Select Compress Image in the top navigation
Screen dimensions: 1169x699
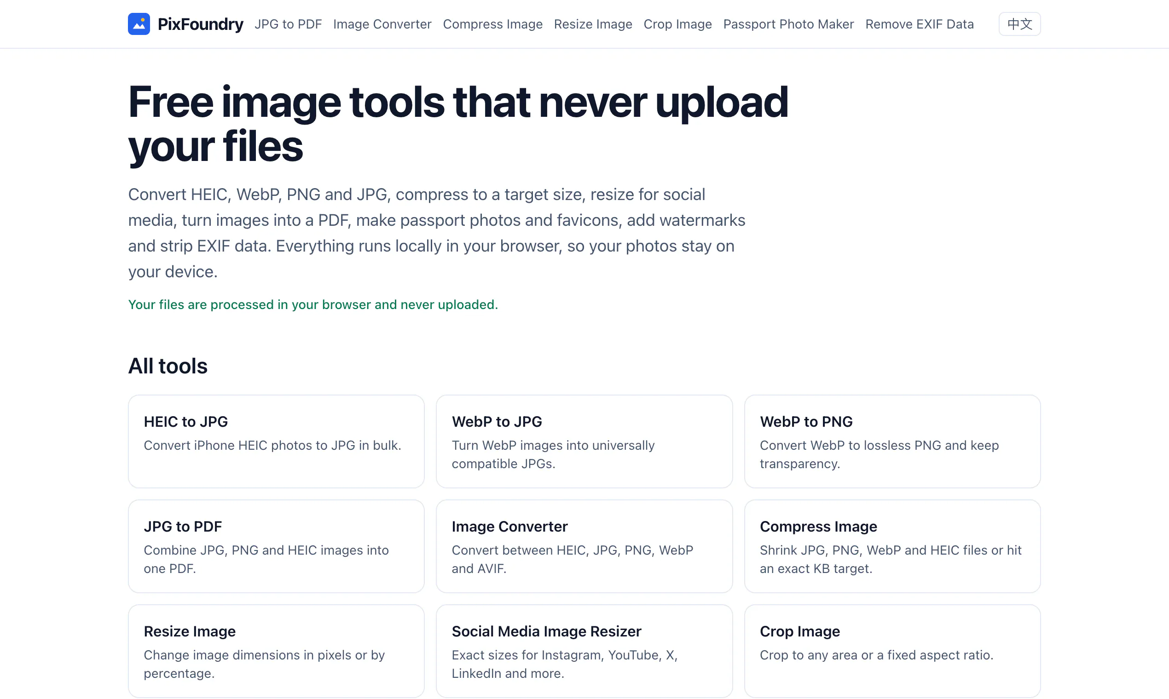tap(492, 24)
